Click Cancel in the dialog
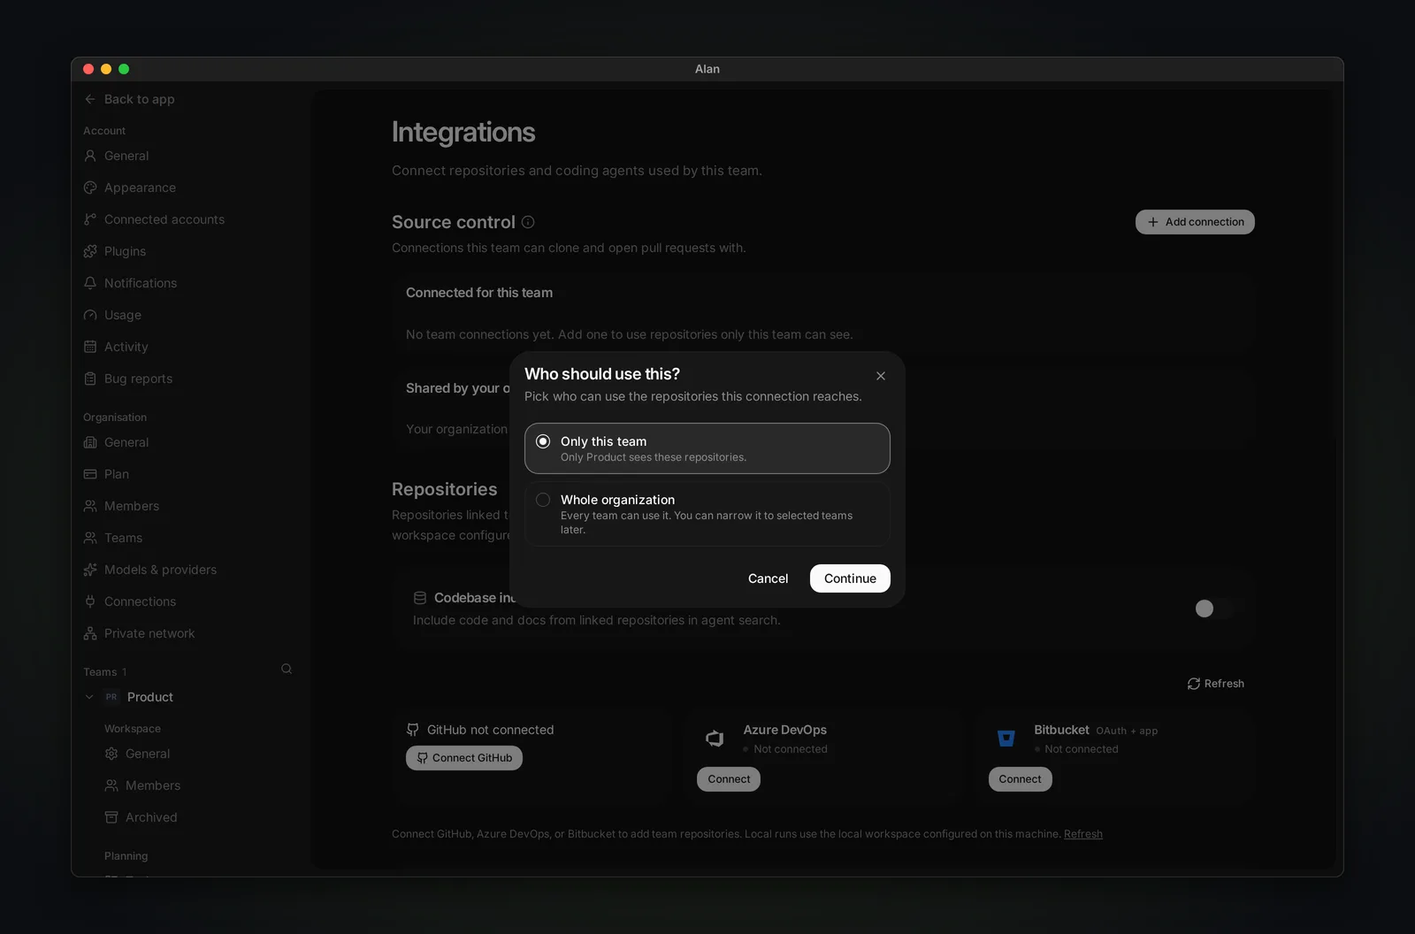The height and width of the screenshot is (934, 1415). tap(768, 578)
